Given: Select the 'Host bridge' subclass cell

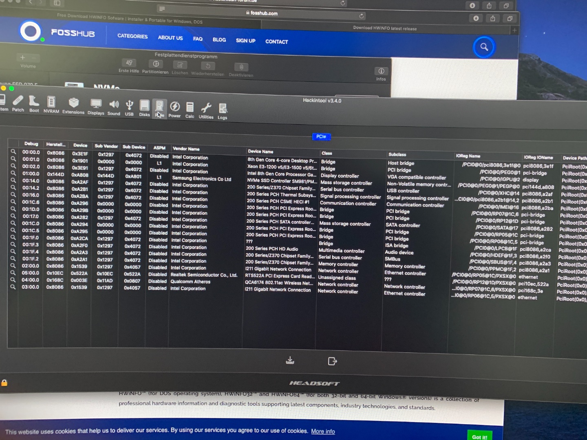Looking at the screenshot, I should 401,163.
